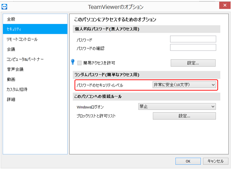Select セキュリティ category in sidebar
232x170 pixels.
tap(14, 29)
